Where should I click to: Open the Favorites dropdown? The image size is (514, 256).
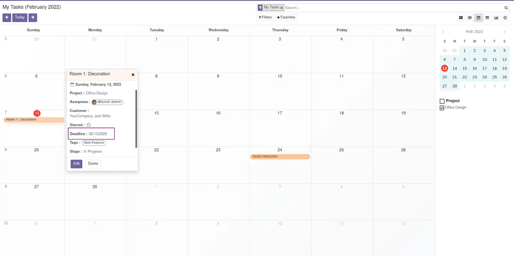pos(286,17)
